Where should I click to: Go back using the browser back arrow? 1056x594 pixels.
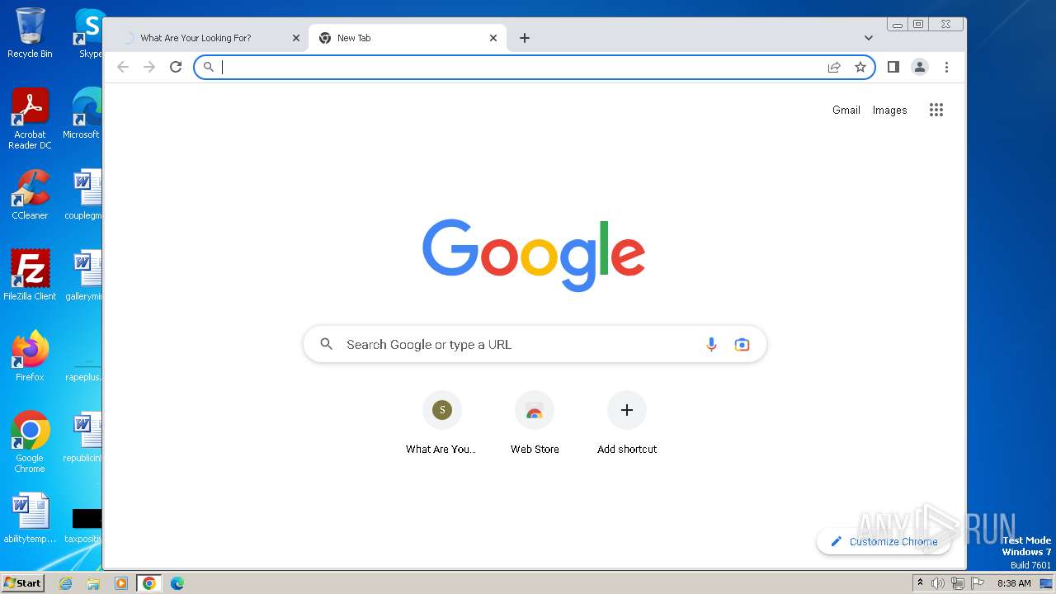[123, 67]
